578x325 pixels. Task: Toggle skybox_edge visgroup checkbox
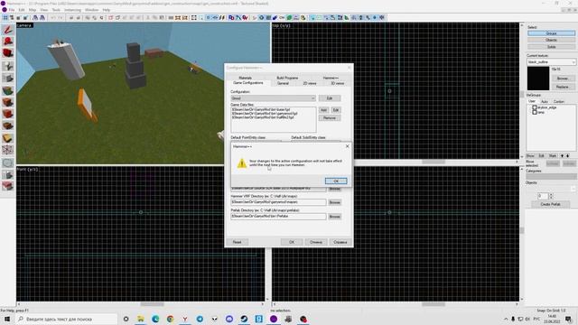534,107
